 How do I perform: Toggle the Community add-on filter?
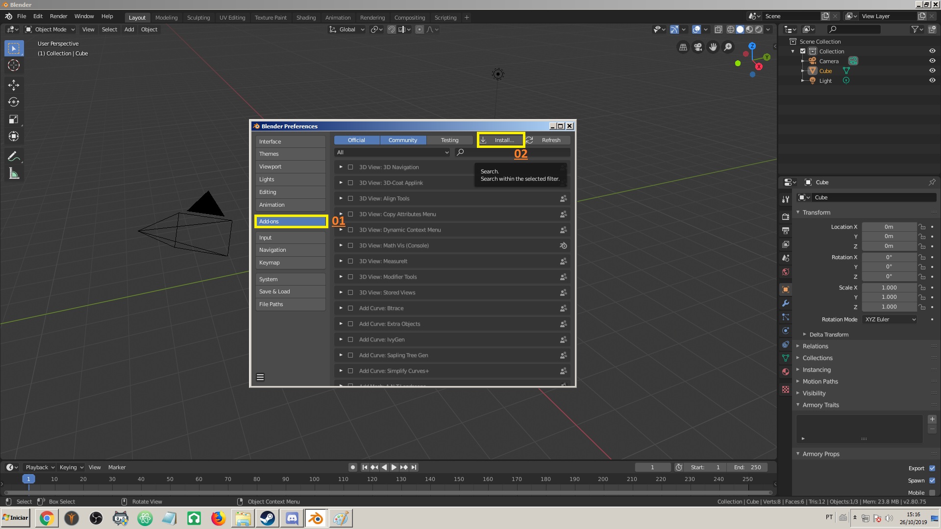[x=403, y=140]
